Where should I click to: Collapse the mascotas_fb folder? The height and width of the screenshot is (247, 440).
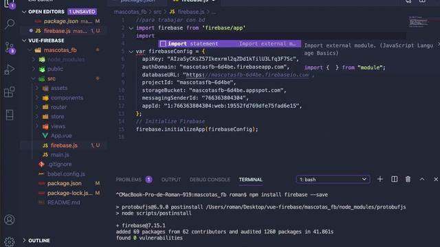point(30,50)
